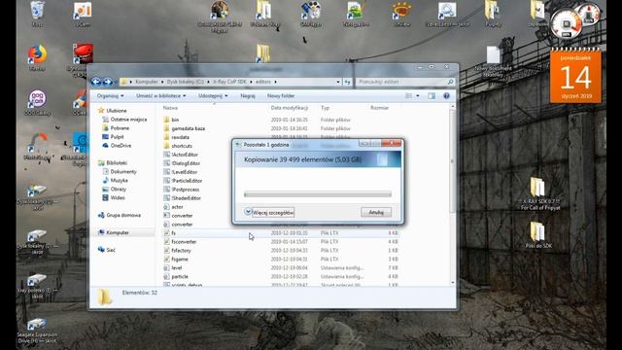
Task: Click the search magnifier icon in Explorer
Action: (x=450, y=82)
